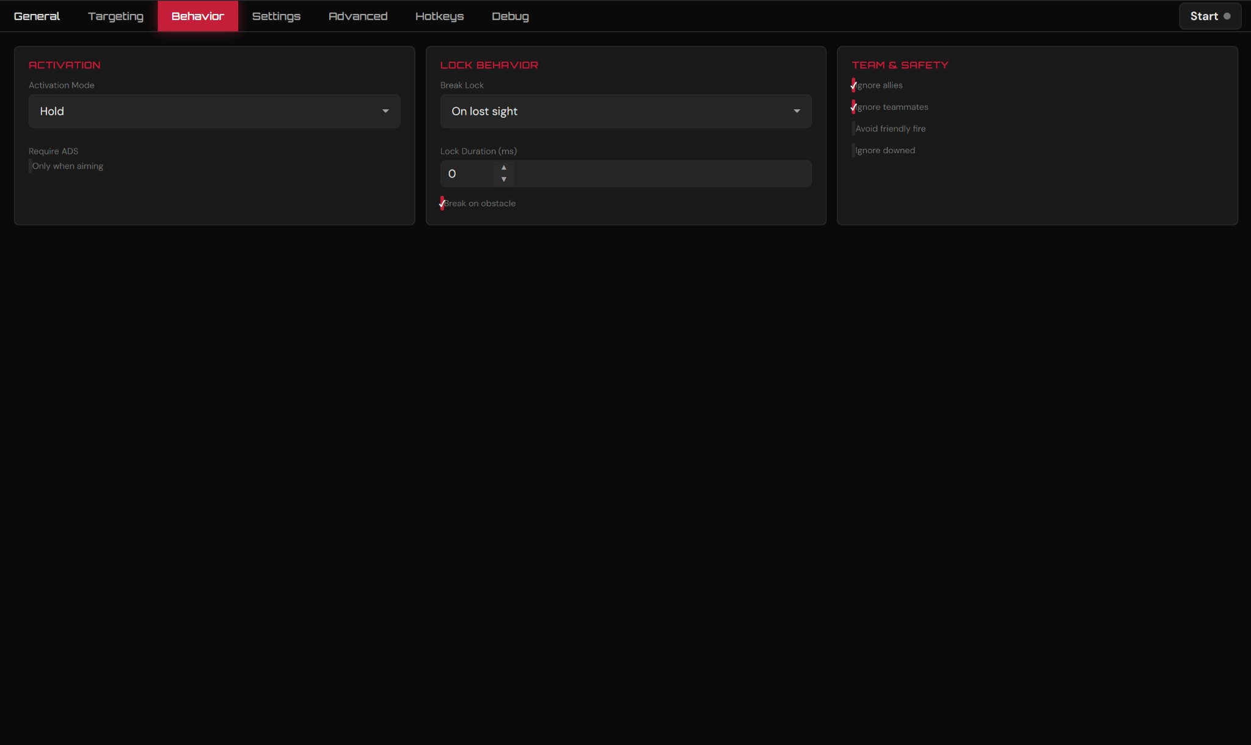The width and height of the screenshot is (1251, 745).
Task: Check the Ignore downed option
Action: tap(853, 151)
